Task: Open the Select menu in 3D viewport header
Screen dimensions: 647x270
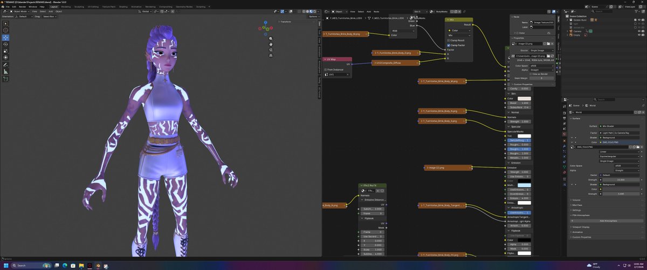Action: pyautogui.click(x=42, y=11)
